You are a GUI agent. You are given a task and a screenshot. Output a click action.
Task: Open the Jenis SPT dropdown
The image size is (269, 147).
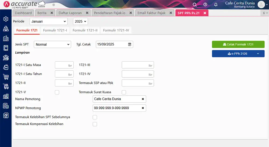coord(52,44)
